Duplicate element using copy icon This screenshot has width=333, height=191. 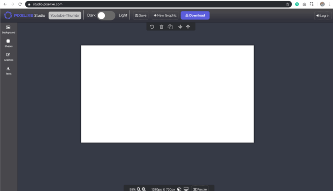point(170,27)
